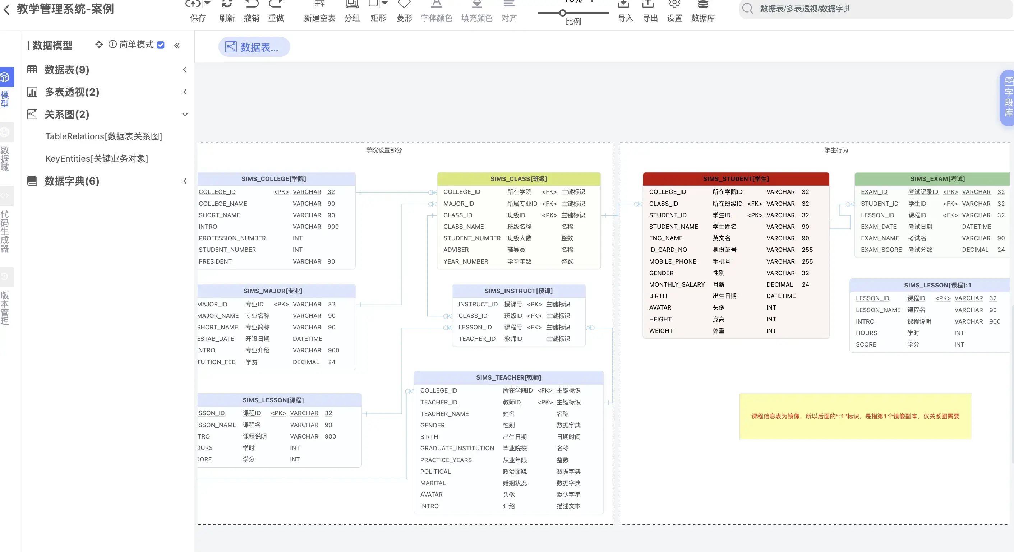The image size is (1014, 552).
Task: Click the locate crosshair icon in panel header
Action: [x=99, y=45]
